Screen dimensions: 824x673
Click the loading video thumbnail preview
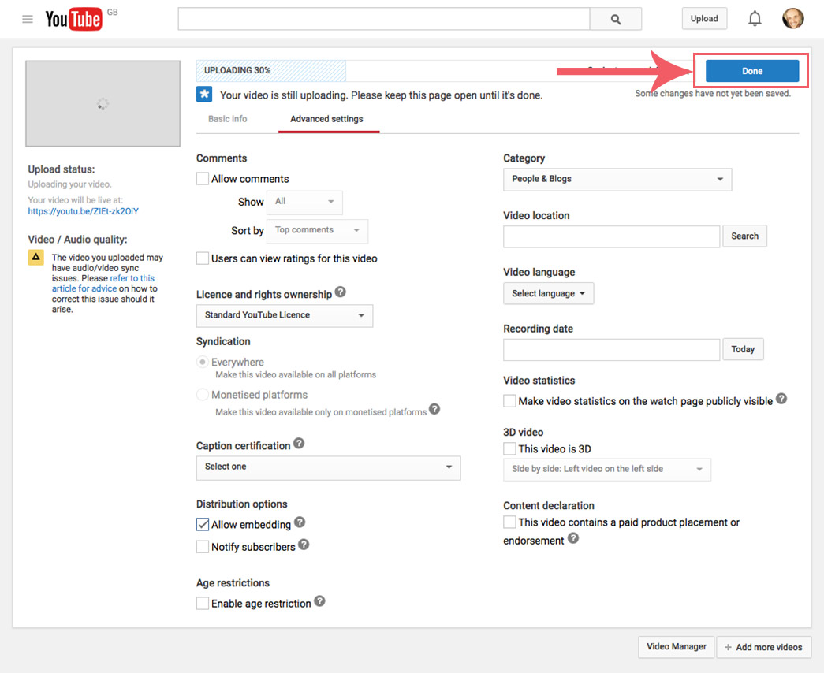click(103, 103)
